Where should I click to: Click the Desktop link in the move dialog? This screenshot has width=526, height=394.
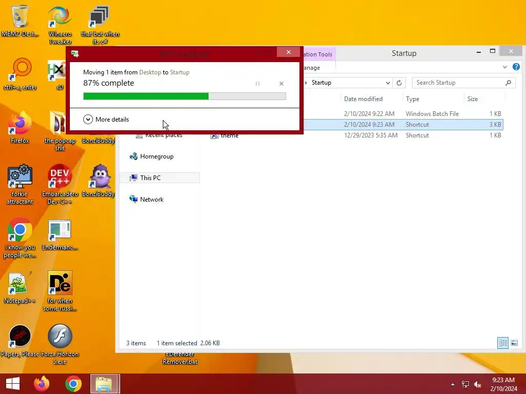pos(150,72)
